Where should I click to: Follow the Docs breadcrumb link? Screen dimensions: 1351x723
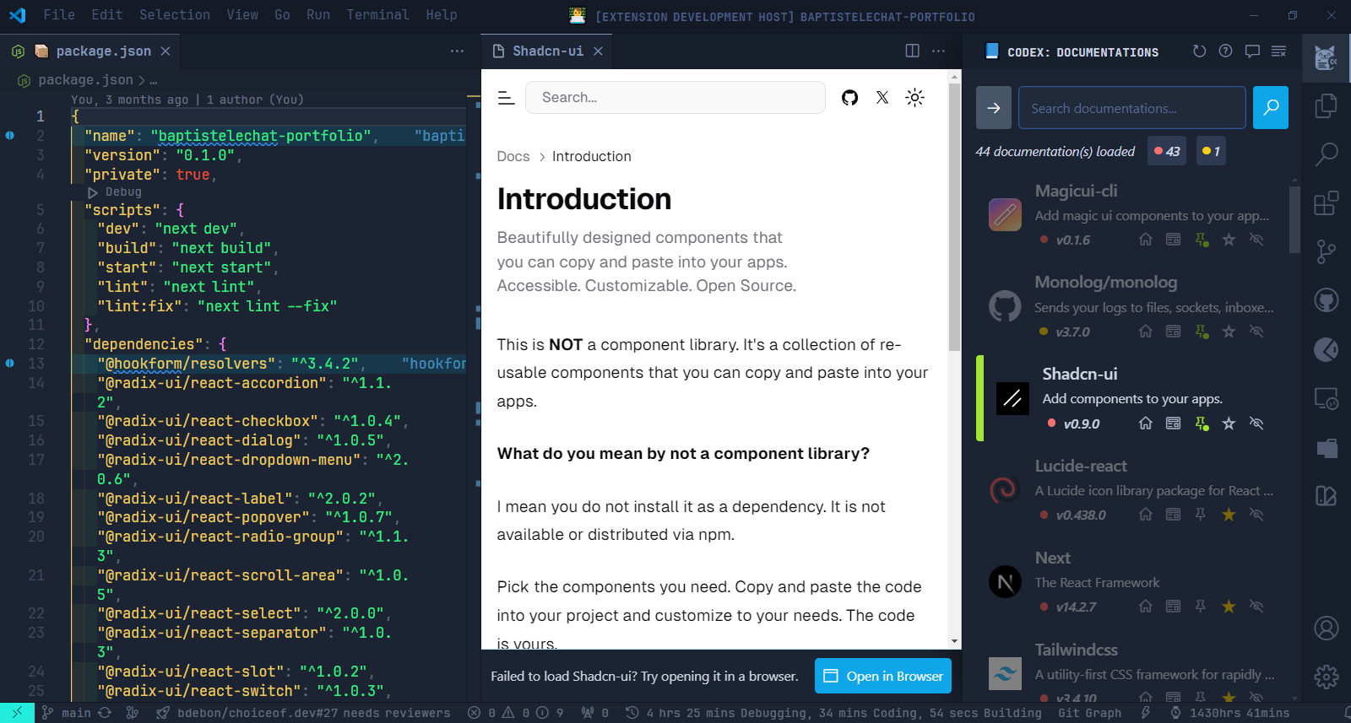513,156
